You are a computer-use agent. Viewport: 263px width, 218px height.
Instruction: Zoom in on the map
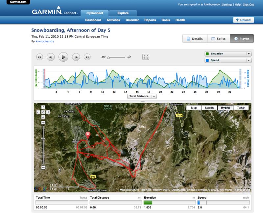point(43,123)
